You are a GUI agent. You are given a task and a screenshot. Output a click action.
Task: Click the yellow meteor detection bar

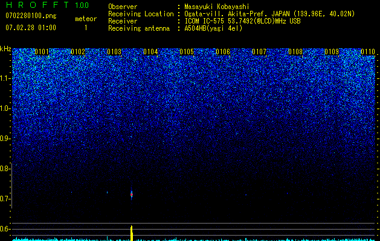coord(132,233)
